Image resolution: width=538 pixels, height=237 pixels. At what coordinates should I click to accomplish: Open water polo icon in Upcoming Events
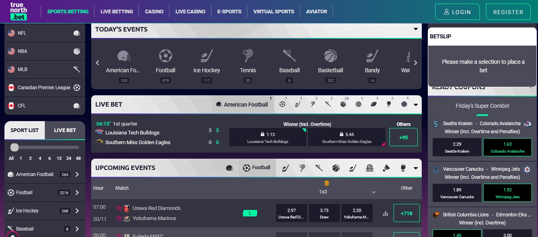(x=370, y=168)
